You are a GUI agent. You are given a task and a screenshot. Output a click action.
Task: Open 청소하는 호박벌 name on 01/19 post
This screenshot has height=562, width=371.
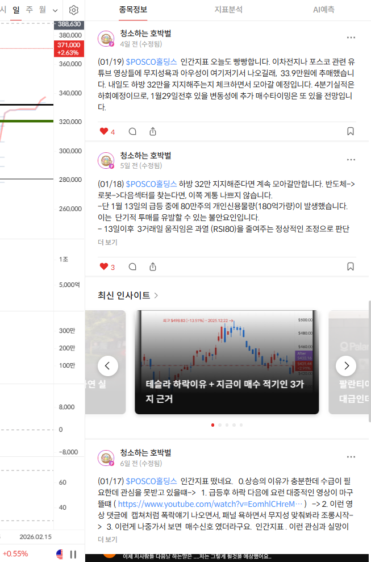click(145, 34)
